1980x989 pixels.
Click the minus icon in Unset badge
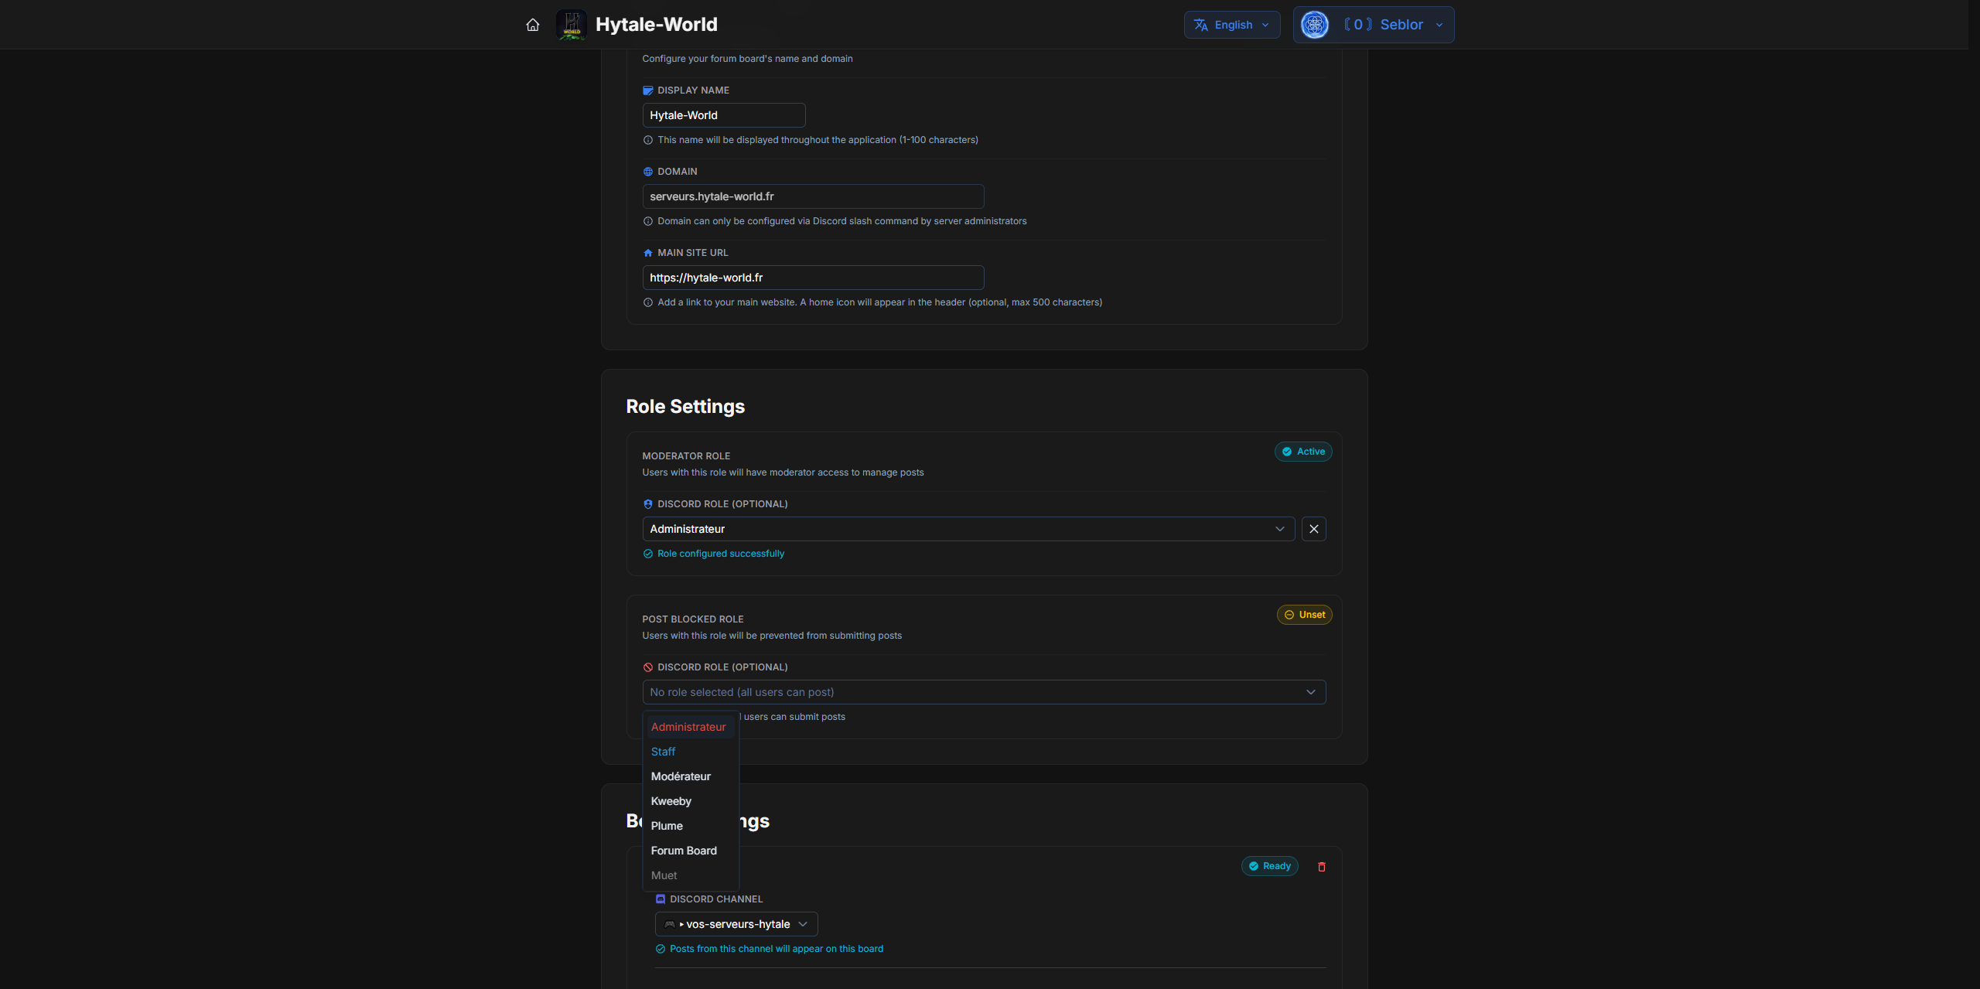click(x=1289, y=615)
